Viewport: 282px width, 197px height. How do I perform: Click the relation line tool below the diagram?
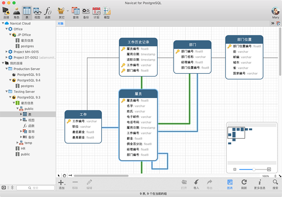(x=70, y=175)
